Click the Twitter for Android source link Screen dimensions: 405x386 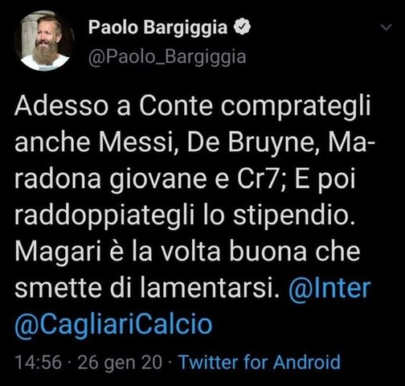click(260, 363)
